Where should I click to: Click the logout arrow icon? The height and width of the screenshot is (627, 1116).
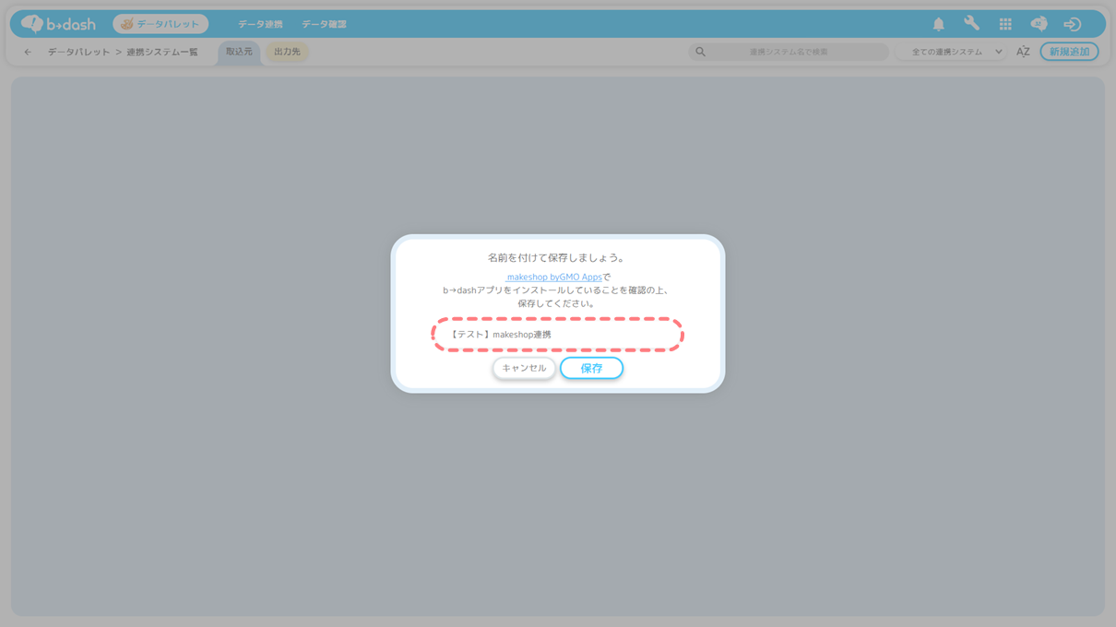coord(1072,24)
